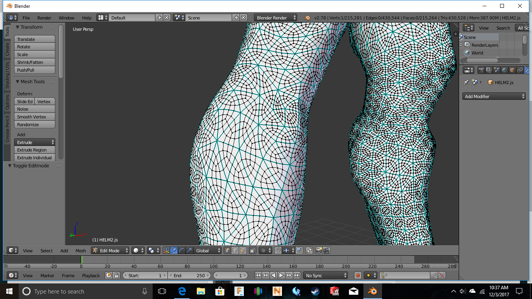Insert keyframe with the key icon

tap(434, 275)
